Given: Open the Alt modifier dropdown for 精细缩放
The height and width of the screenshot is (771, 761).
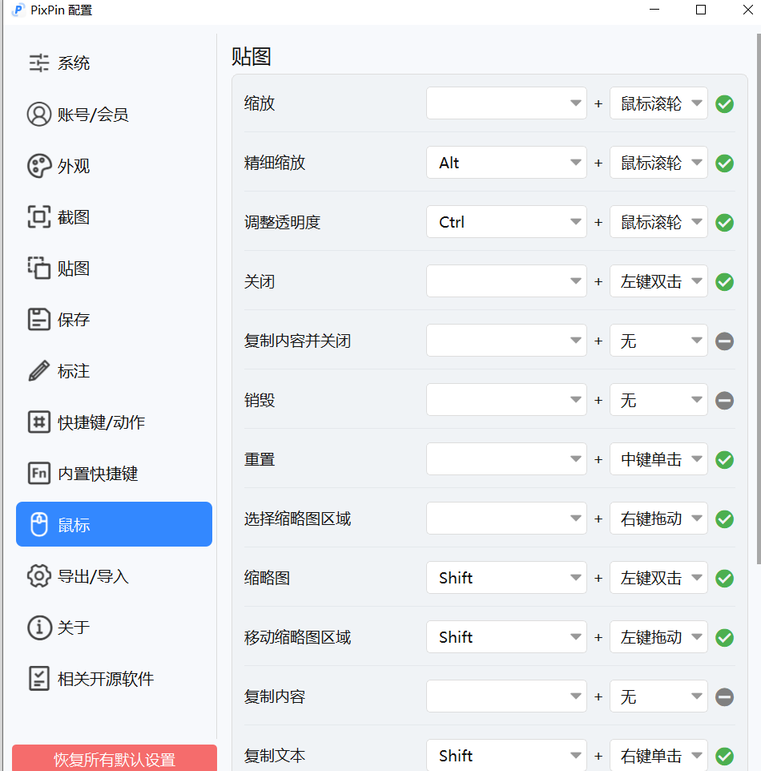Looking at the screenshot, I should point(506,162).
